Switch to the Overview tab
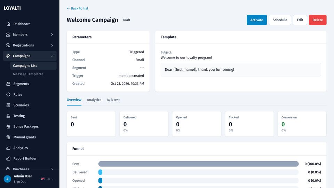Screen dimensions: 334x188 point(74,100)
